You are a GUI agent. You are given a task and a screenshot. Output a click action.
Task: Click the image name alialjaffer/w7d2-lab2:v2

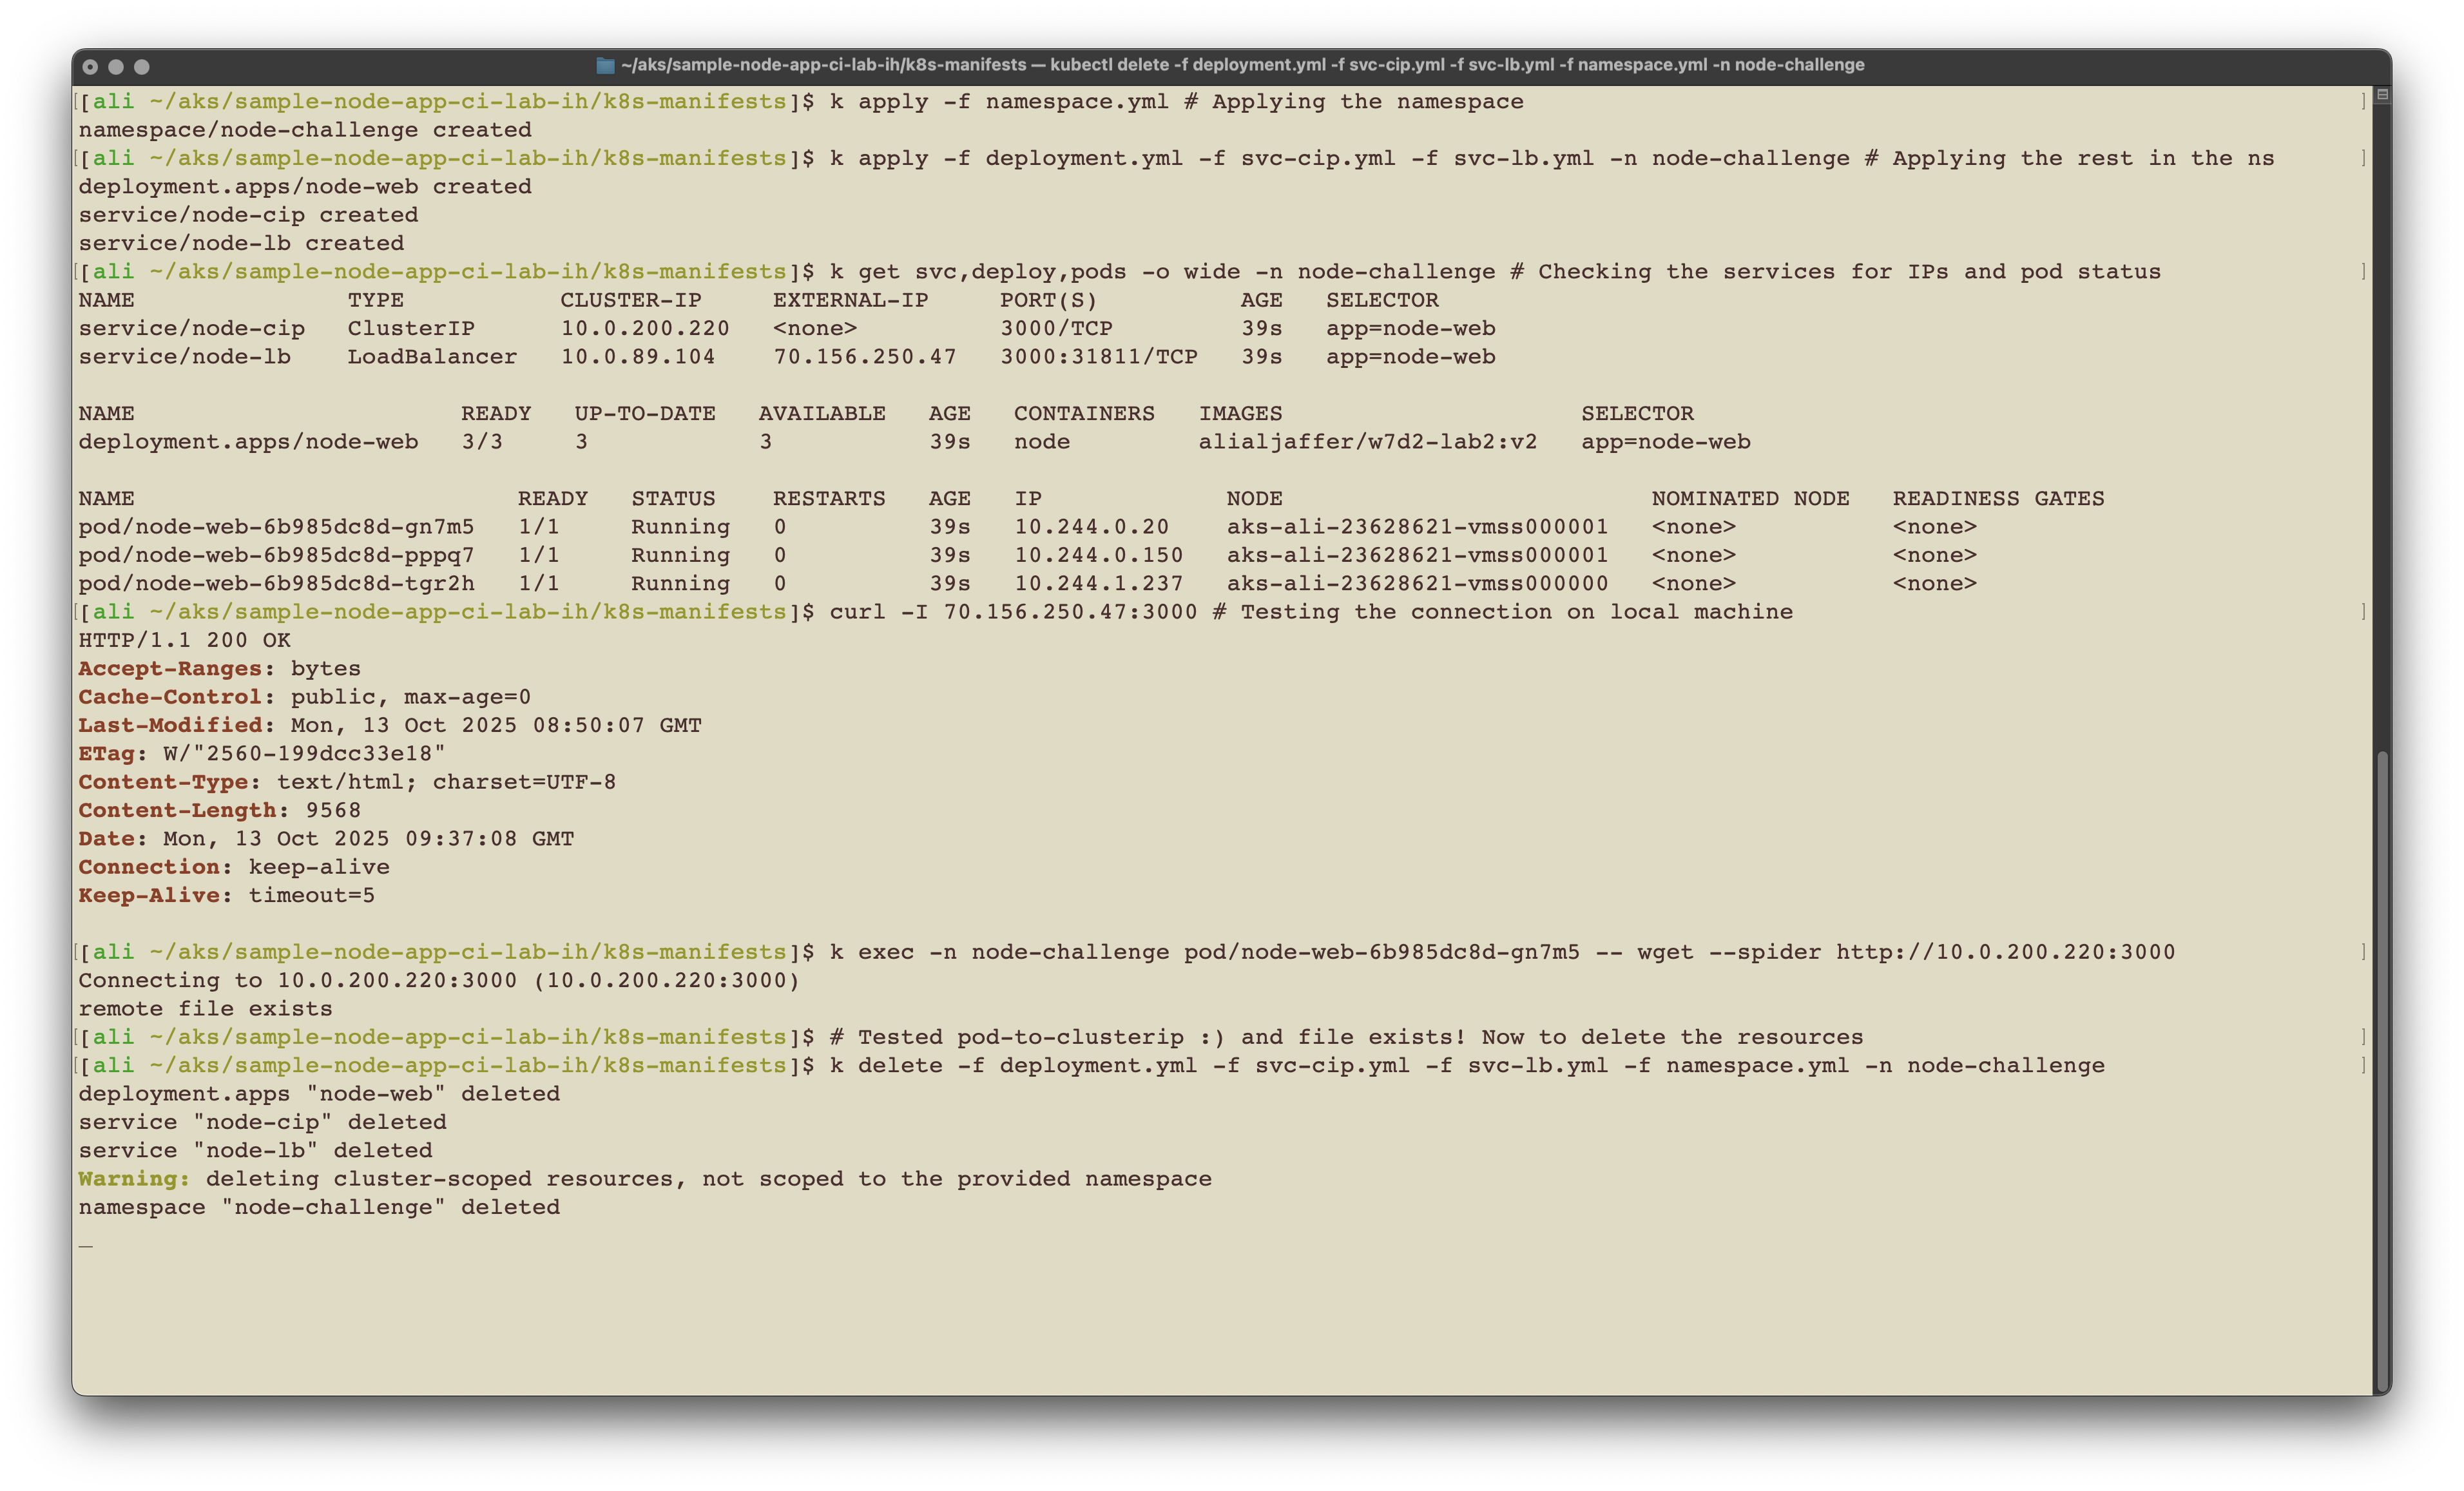coord(1367,442)
